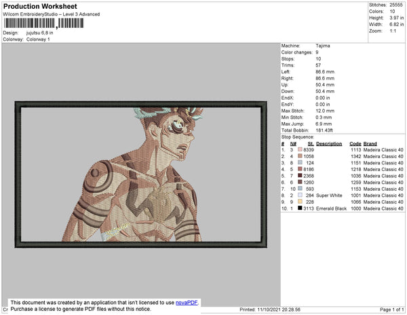The width and height of the screenshot is (407, 315).
Task: Click the barcode under the worksheet title
Action: tap(43, 23)
